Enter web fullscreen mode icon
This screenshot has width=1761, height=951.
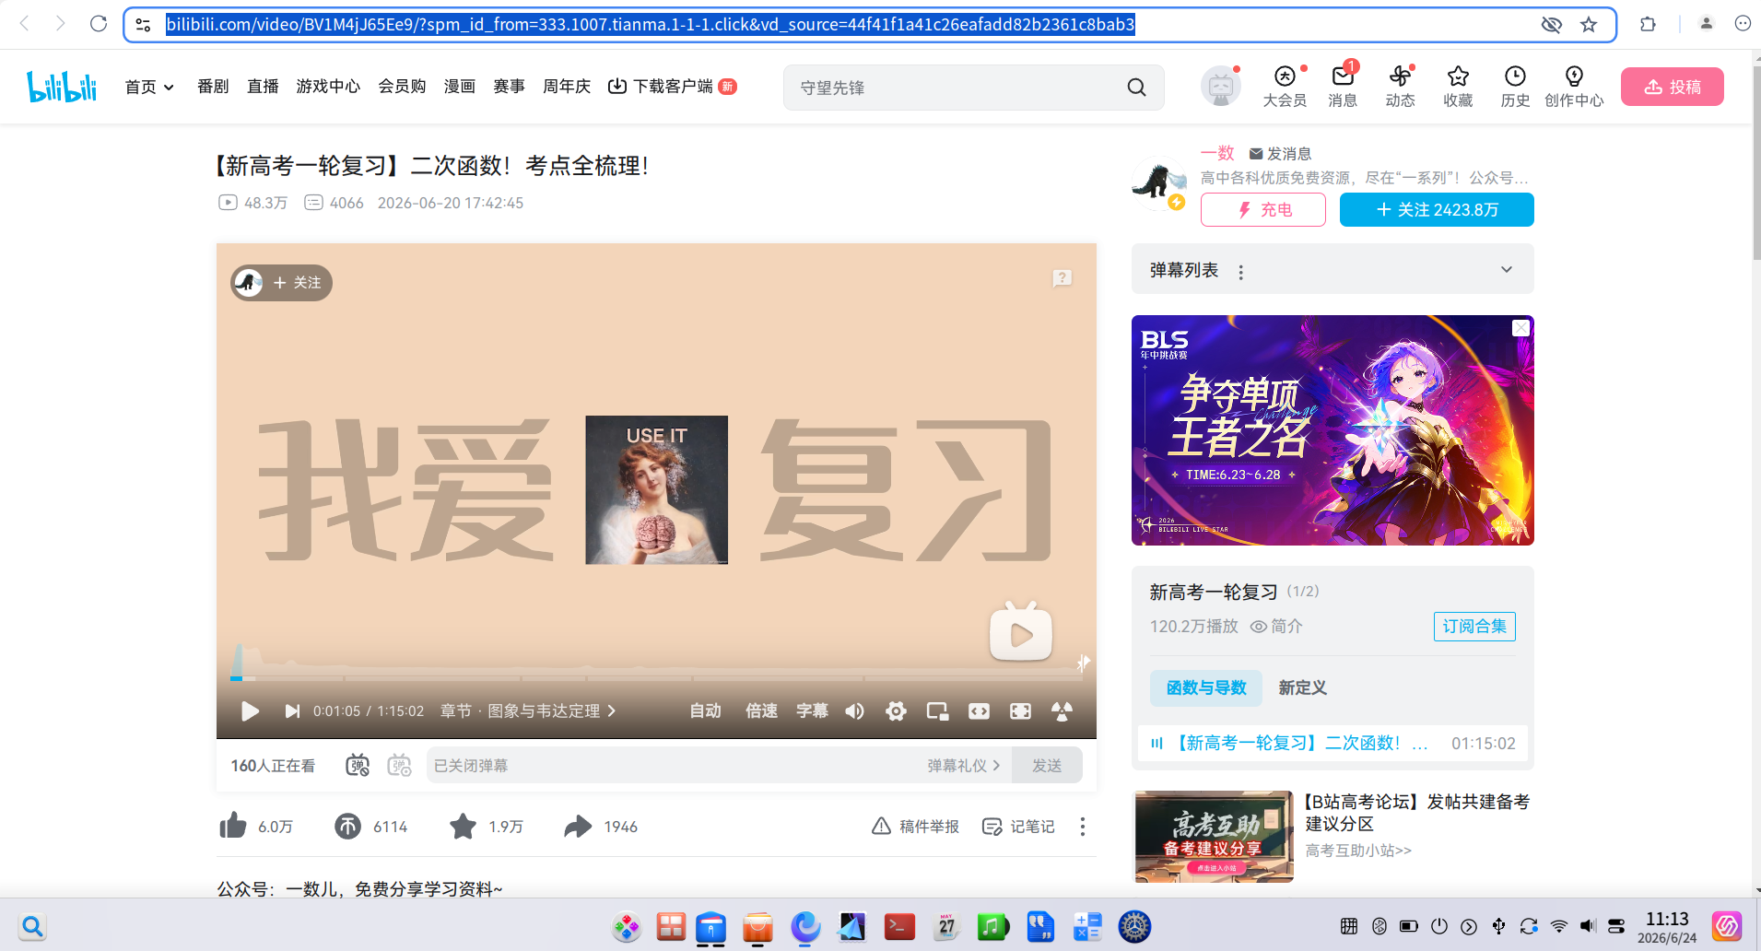1020,711
